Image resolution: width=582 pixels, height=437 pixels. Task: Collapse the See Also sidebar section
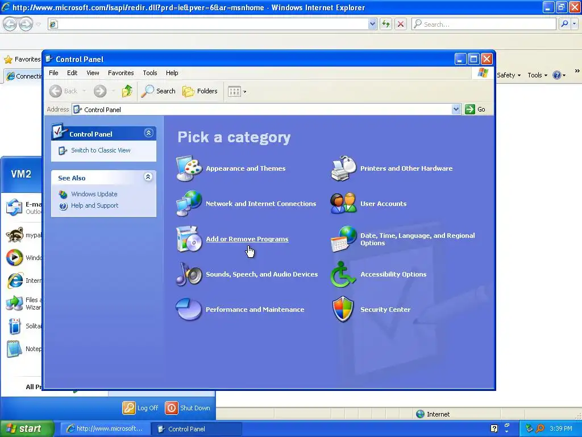(148, 177)
